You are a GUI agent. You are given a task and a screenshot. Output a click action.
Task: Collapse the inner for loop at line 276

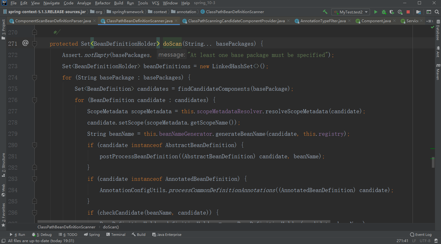(x=34, y=100)
